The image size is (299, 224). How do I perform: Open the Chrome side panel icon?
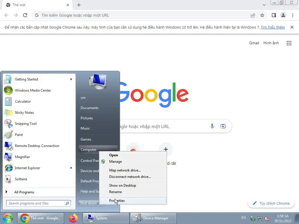[x=274, y=15]
